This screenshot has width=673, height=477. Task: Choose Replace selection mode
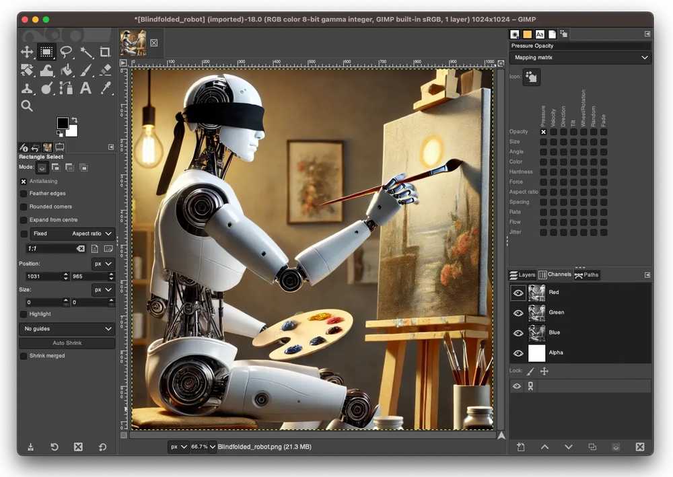[x=42, y=168]
